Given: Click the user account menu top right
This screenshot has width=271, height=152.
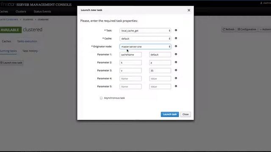Looking at the screenshot, I should pos(265,3).
